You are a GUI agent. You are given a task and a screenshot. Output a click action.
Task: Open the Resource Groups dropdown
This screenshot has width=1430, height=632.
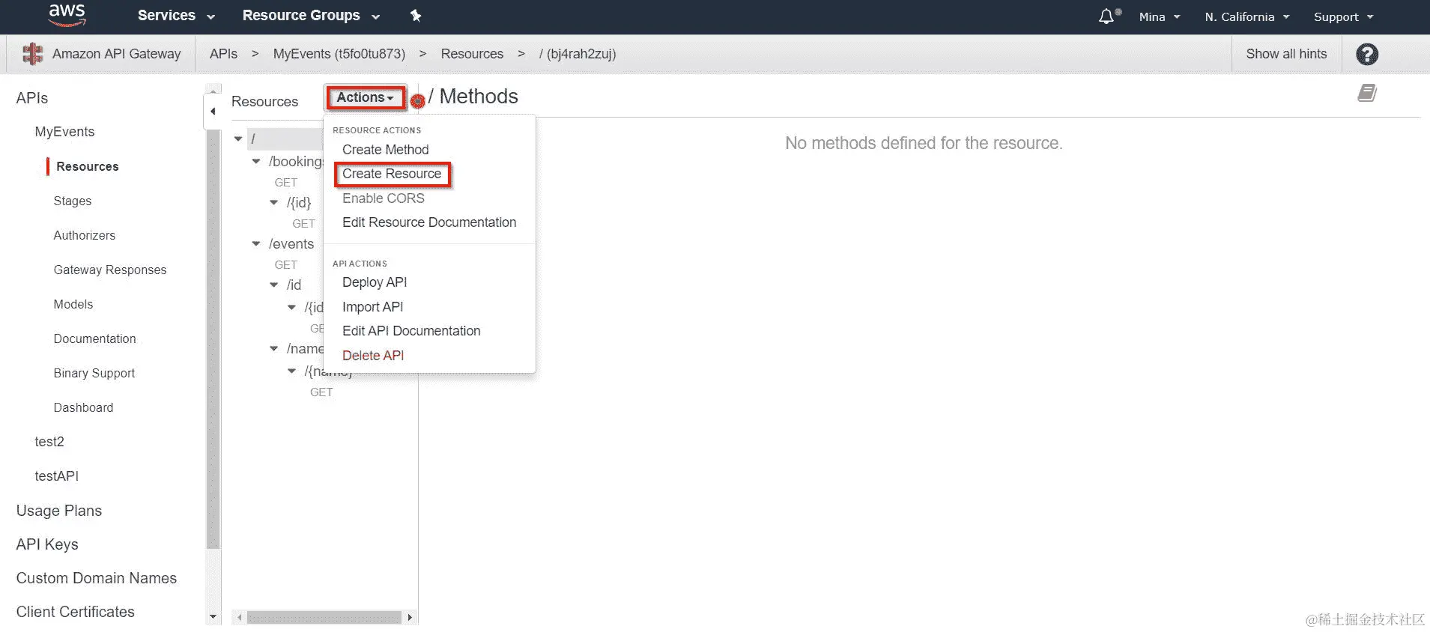(311, 16)
